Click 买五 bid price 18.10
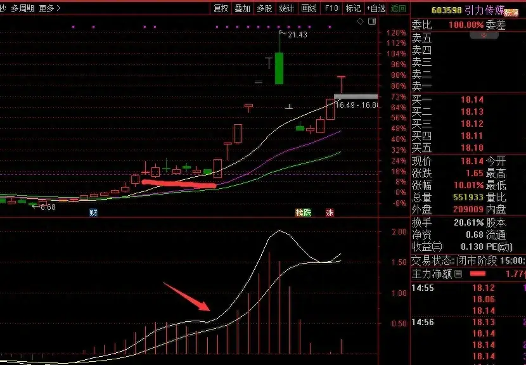 [472, 148]
